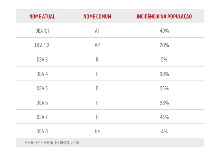This screenshot has width=212, height=155.
Task: Select the DEA 8 cell
Action: pyautogui.click(x=42, y=131)
